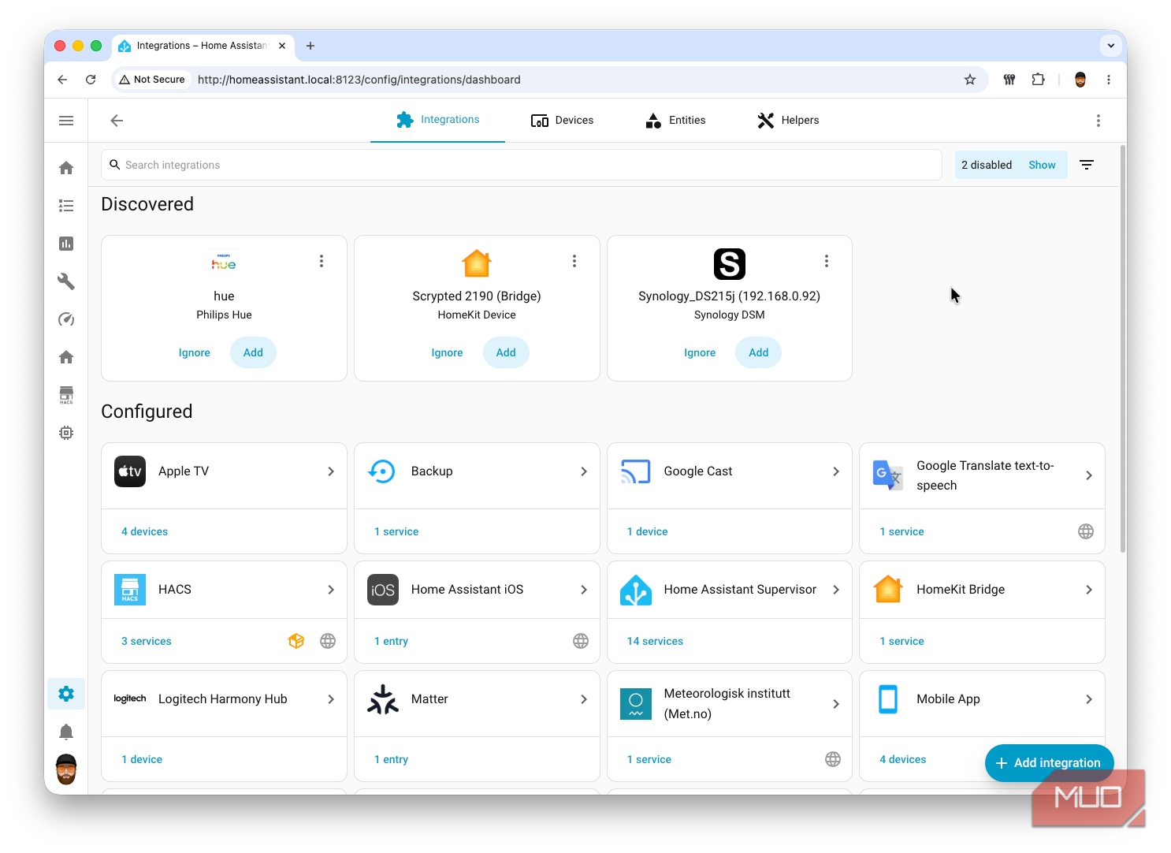
Task: Click the Add integration button
Action: pyautogui.click(x=1049, y=763)
